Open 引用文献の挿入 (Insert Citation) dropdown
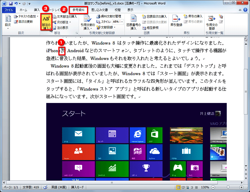The image size is (250, 192). click(x=88, y=22)
